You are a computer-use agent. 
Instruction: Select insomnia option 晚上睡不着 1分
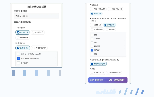[x=97, y=73]
